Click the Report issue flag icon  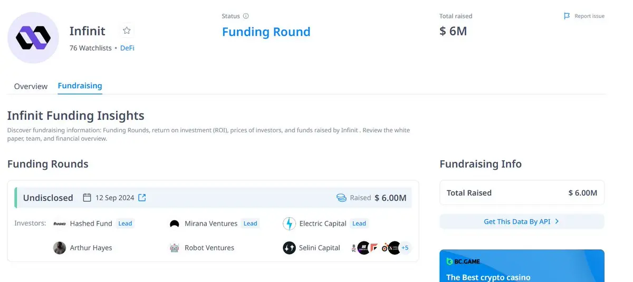[x=567, y=16]
